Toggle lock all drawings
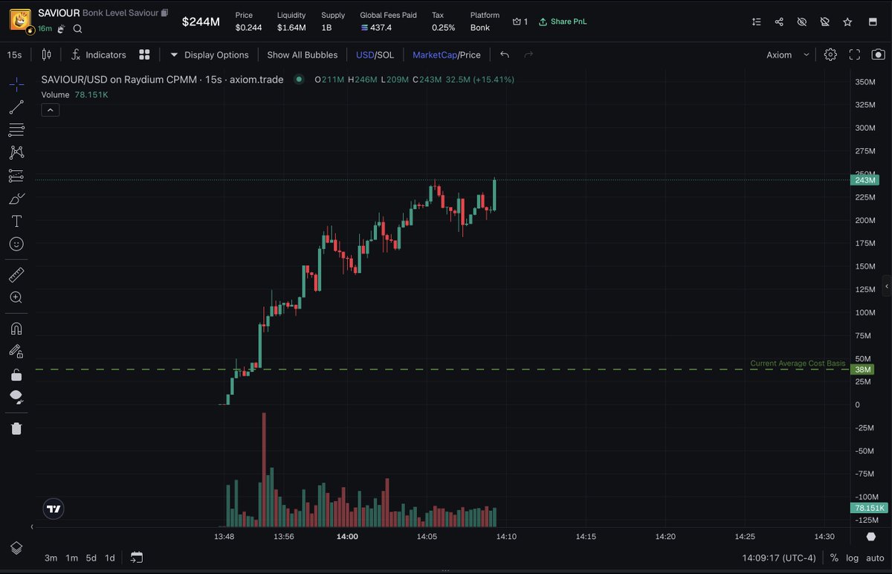Viewport: 892px width, 574px height. [16, 374]
